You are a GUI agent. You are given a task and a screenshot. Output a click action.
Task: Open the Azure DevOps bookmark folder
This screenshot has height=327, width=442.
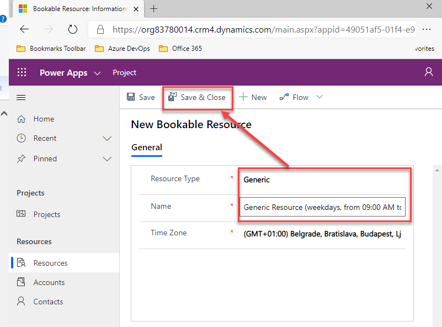(123, 49)
